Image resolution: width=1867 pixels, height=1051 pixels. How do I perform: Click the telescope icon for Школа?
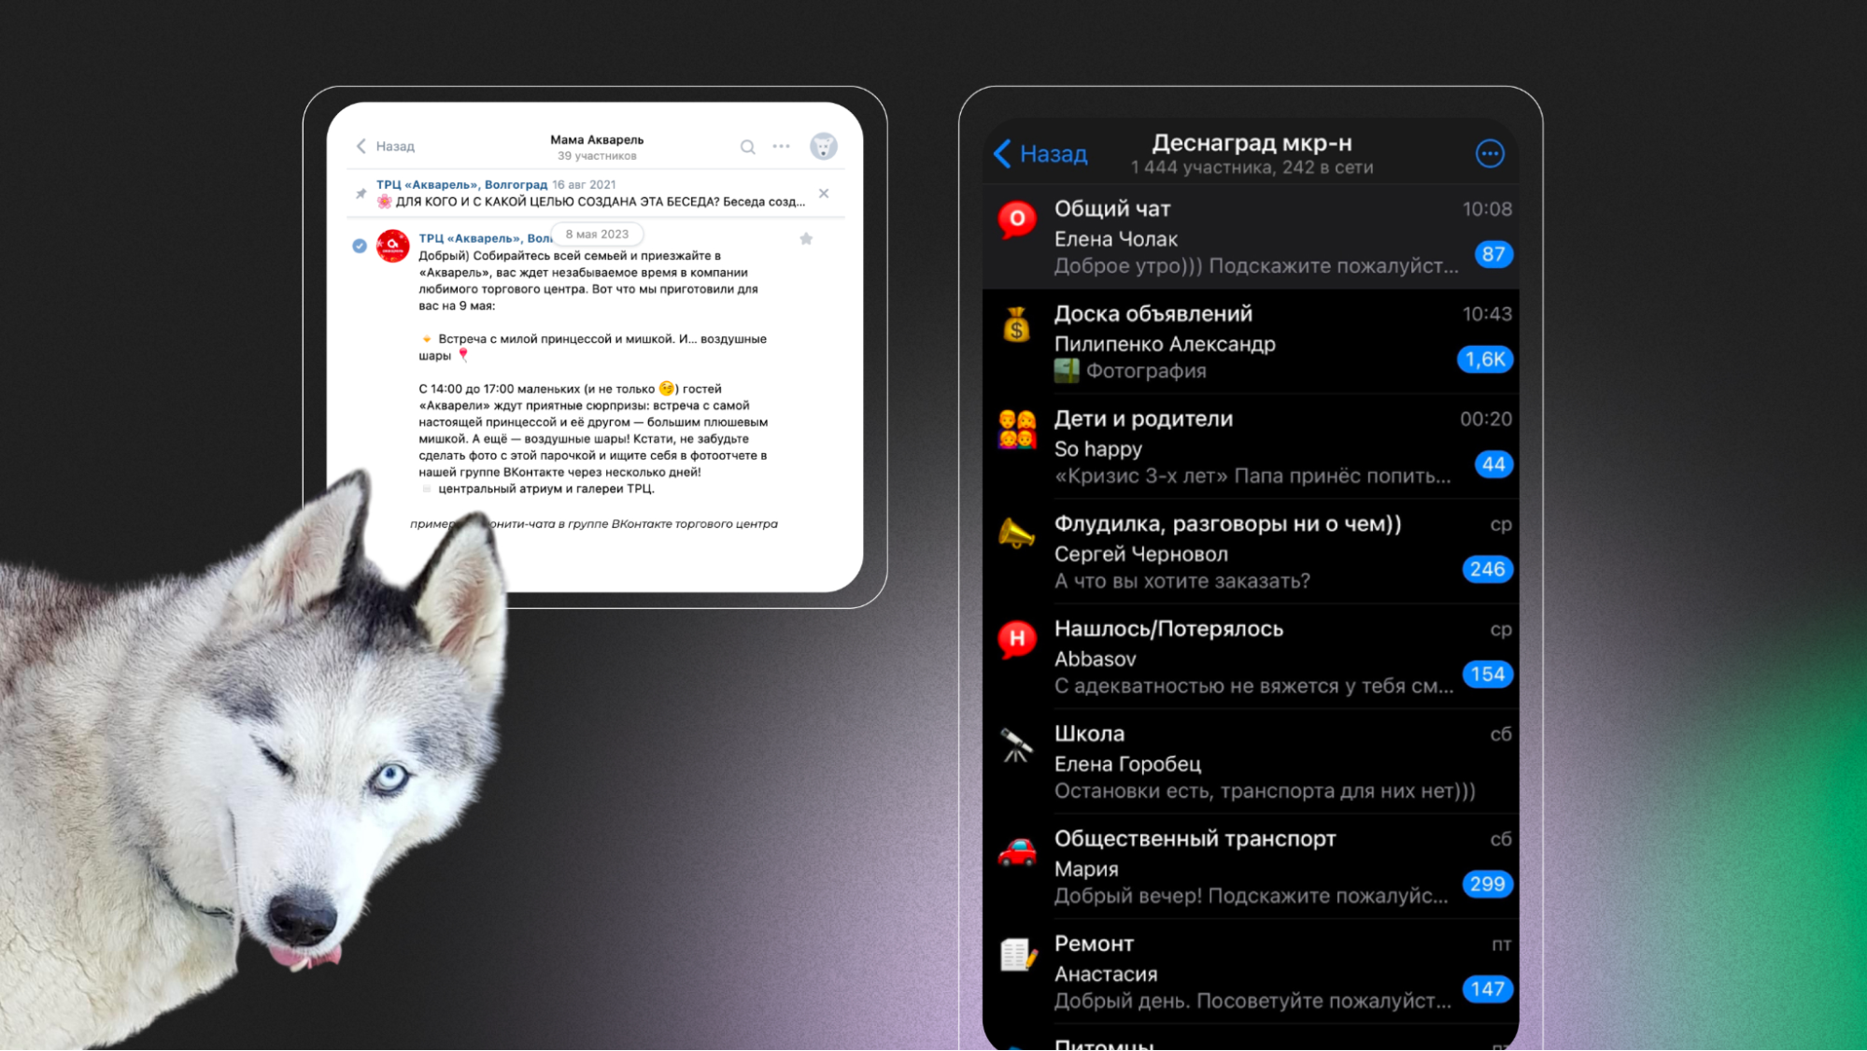[x=1017, y=745]
